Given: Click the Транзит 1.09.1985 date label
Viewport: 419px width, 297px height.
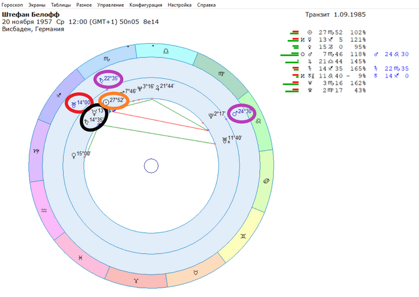Looking at the screenshot, I should (x=335, y=14).
